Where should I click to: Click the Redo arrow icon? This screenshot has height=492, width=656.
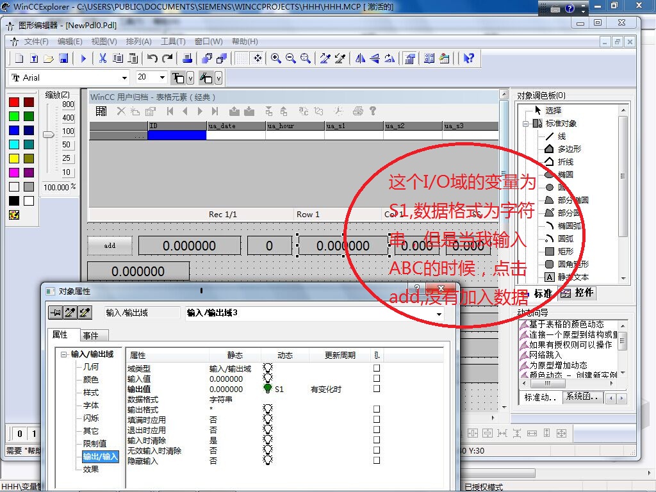pos(167,58)
